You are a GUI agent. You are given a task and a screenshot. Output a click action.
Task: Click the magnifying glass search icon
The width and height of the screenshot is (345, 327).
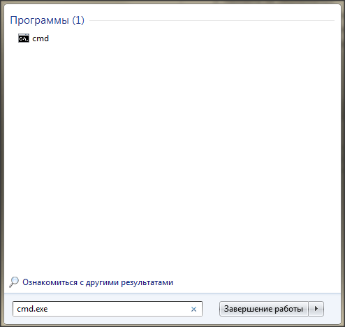point(14,282)
